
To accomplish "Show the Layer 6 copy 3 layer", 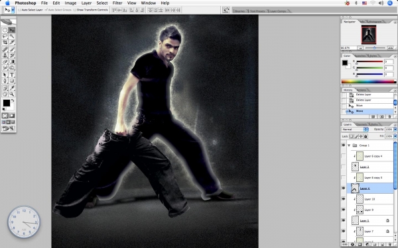I will point(343,178).
